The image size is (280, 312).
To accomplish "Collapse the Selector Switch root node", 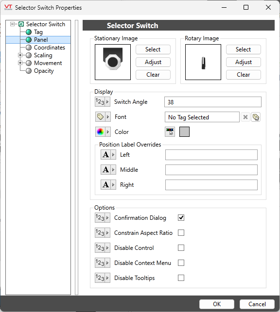I will coord(12,24).
